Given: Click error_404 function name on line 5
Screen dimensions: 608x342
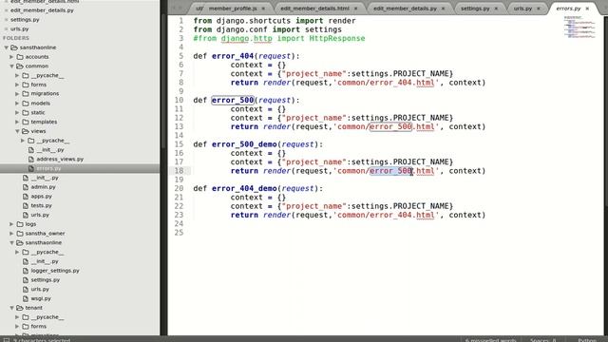Looking at the screenshot, I should [233, 56].
